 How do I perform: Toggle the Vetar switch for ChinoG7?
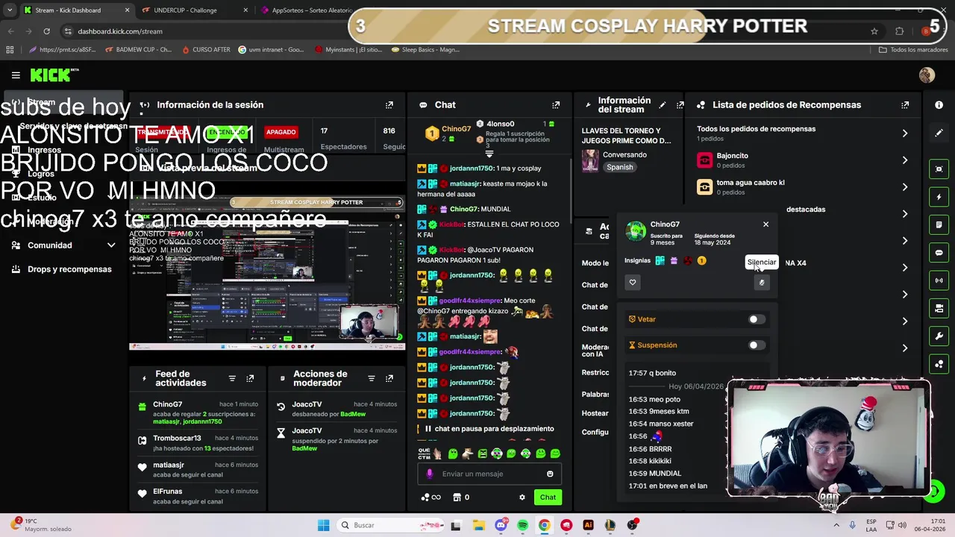pos(757,319)
